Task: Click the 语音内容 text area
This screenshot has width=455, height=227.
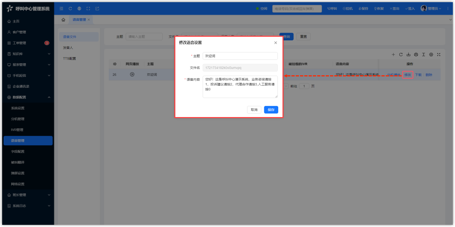Action: tap(240, 87)
